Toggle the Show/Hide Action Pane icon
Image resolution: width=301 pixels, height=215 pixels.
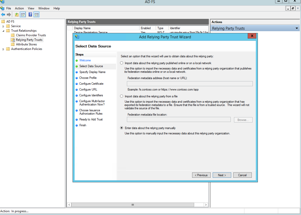(x=36, y=15)
